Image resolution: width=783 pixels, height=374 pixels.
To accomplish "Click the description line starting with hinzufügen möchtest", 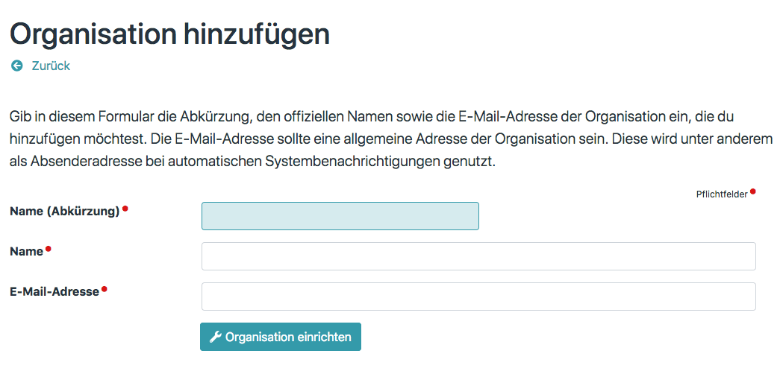I will (x=388, y=139).
